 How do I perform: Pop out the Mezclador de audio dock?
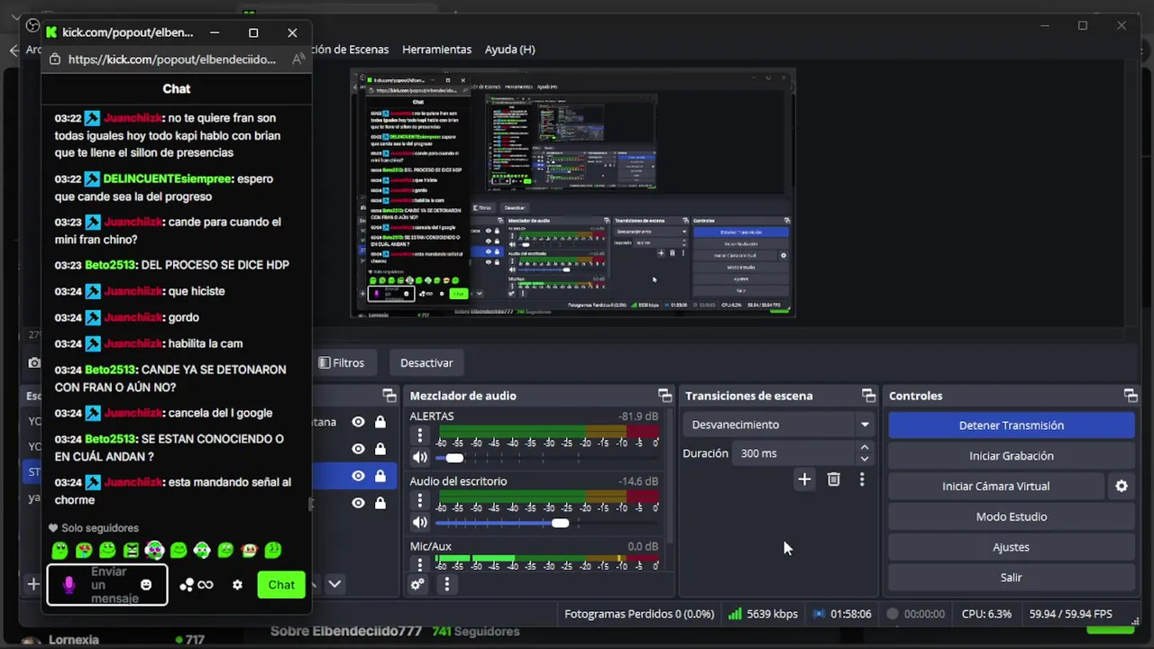point(664,396)
